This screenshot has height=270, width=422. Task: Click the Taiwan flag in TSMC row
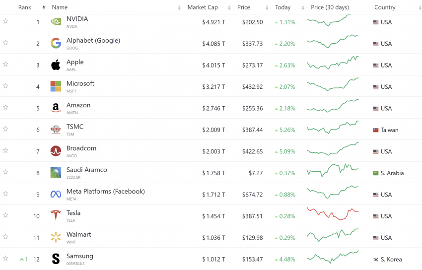(376, 130)
